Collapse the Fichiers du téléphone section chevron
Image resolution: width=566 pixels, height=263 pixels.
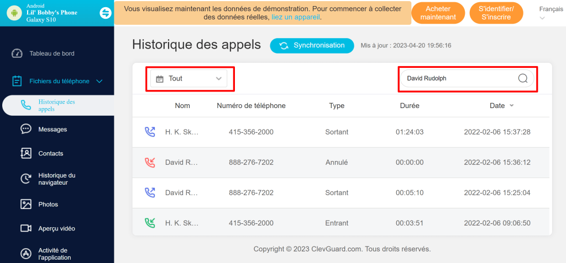tap(99, 82)
